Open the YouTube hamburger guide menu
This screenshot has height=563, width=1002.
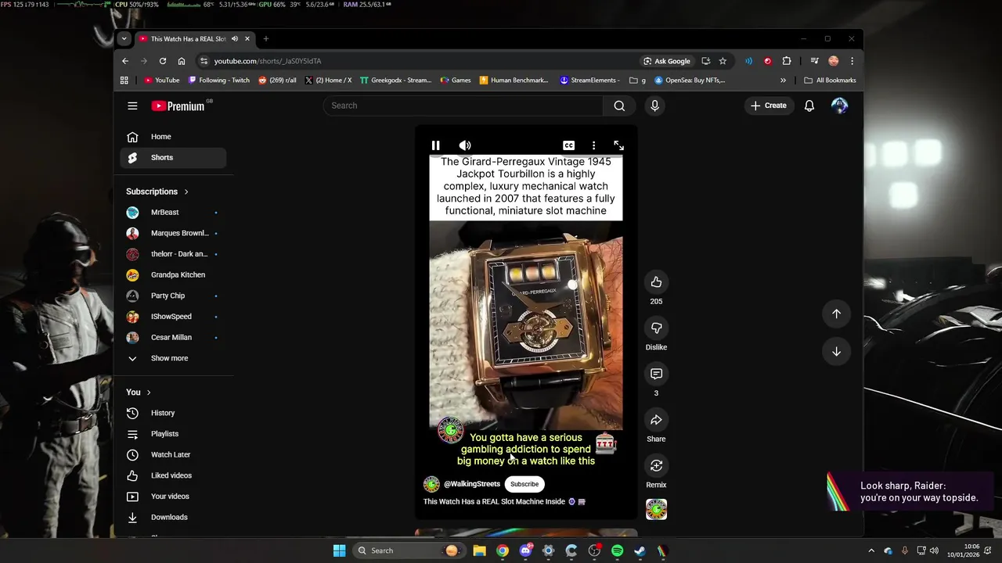coord(132,106)
